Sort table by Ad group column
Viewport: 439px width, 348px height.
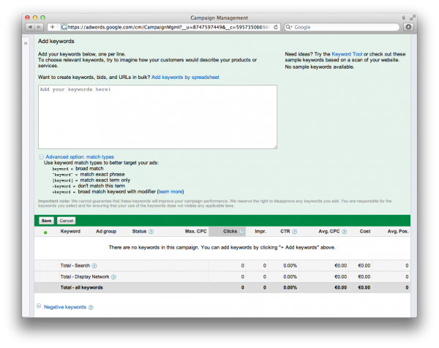pyautogui.click(x=106, y=231)
